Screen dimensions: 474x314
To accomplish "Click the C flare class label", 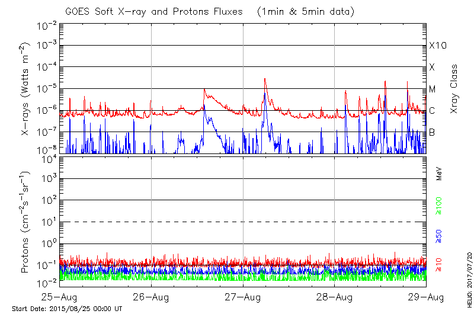I will pos(433,111).
